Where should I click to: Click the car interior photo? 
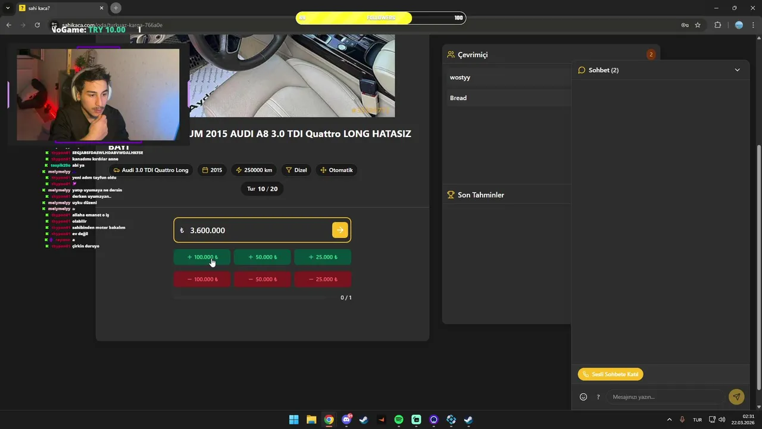[263, 76]
